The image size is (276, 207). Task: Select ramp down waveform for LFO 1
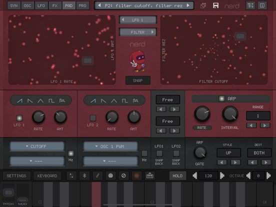coord(30,100)
